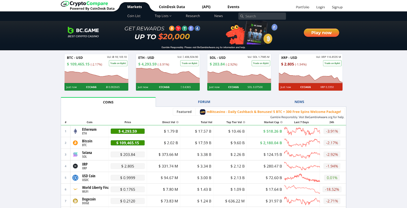Open the SOL - USD price chart
Image resolution: width=407 pixels, height=208 pixels.
click(239, 77)
